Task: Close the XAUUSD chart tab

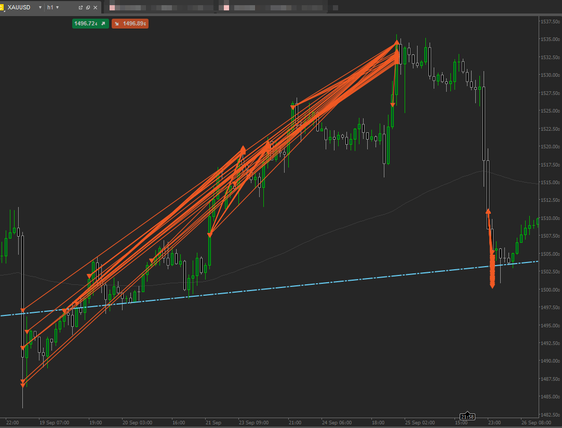Action: coord(96,7)
